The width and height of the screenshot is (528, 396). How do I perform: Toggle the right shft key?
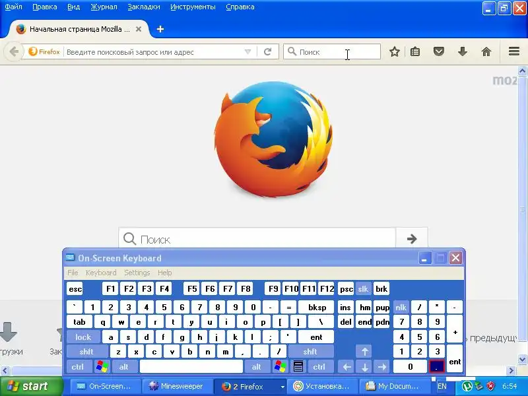click(x=310, y=352)
